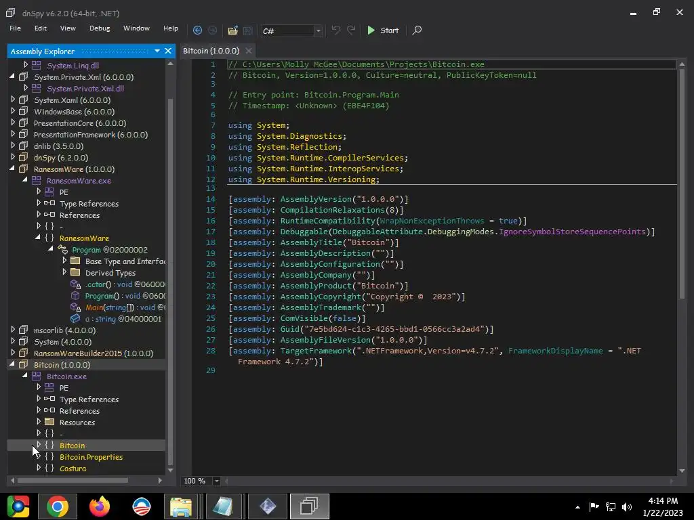Screen dimensions: 694x520
Task: Click the DebuggableAttribute type link in code
Action: coord(377,232)
